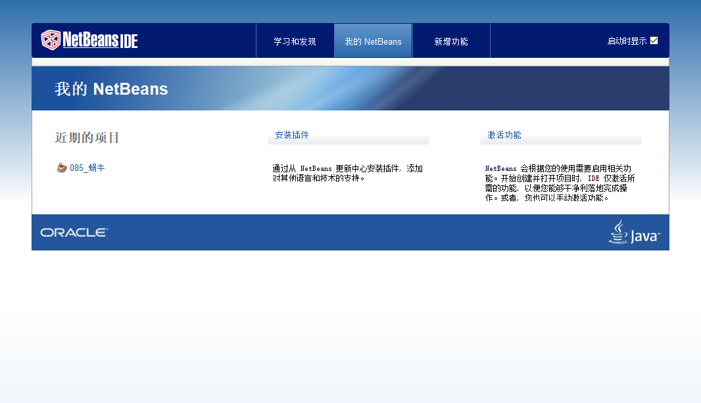The height and width of the screenshot is (403, 701).
Task: Toggle the 启动时显示 checkbox
Action: point(654,41)
